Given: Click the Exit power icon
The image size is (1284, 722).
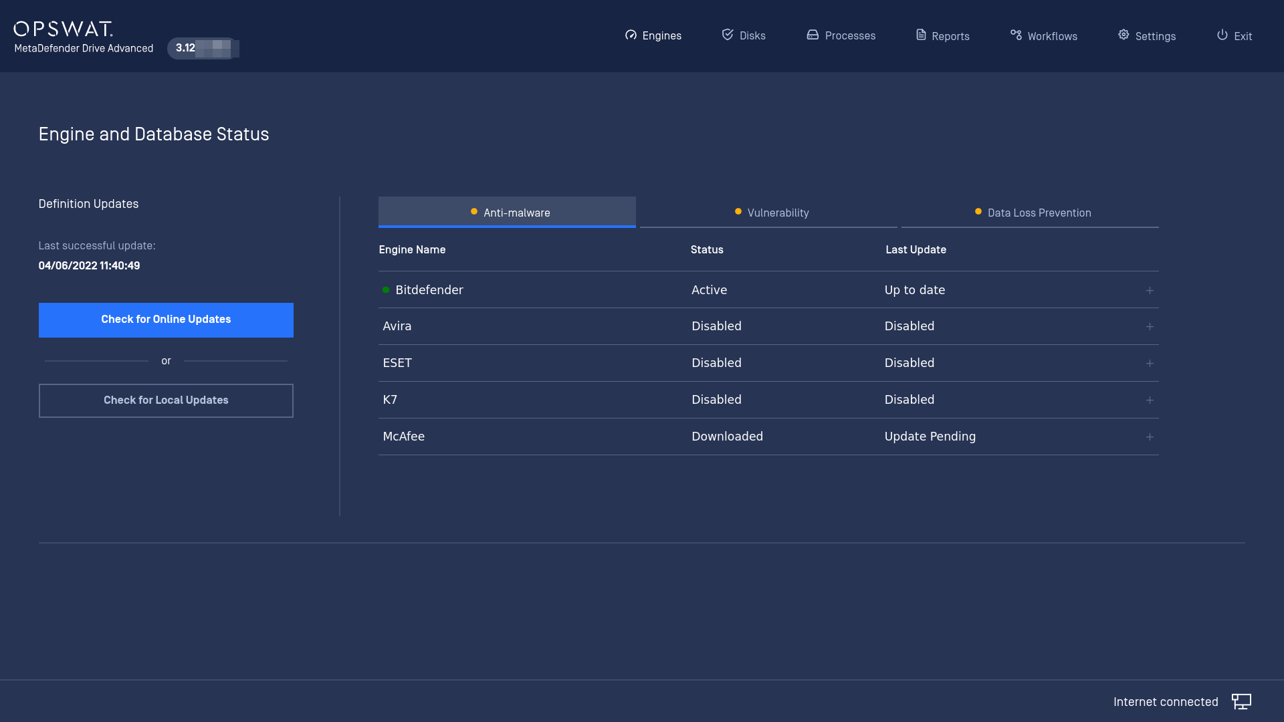Looking at the screenshot, I should (x=1222, y=35).
